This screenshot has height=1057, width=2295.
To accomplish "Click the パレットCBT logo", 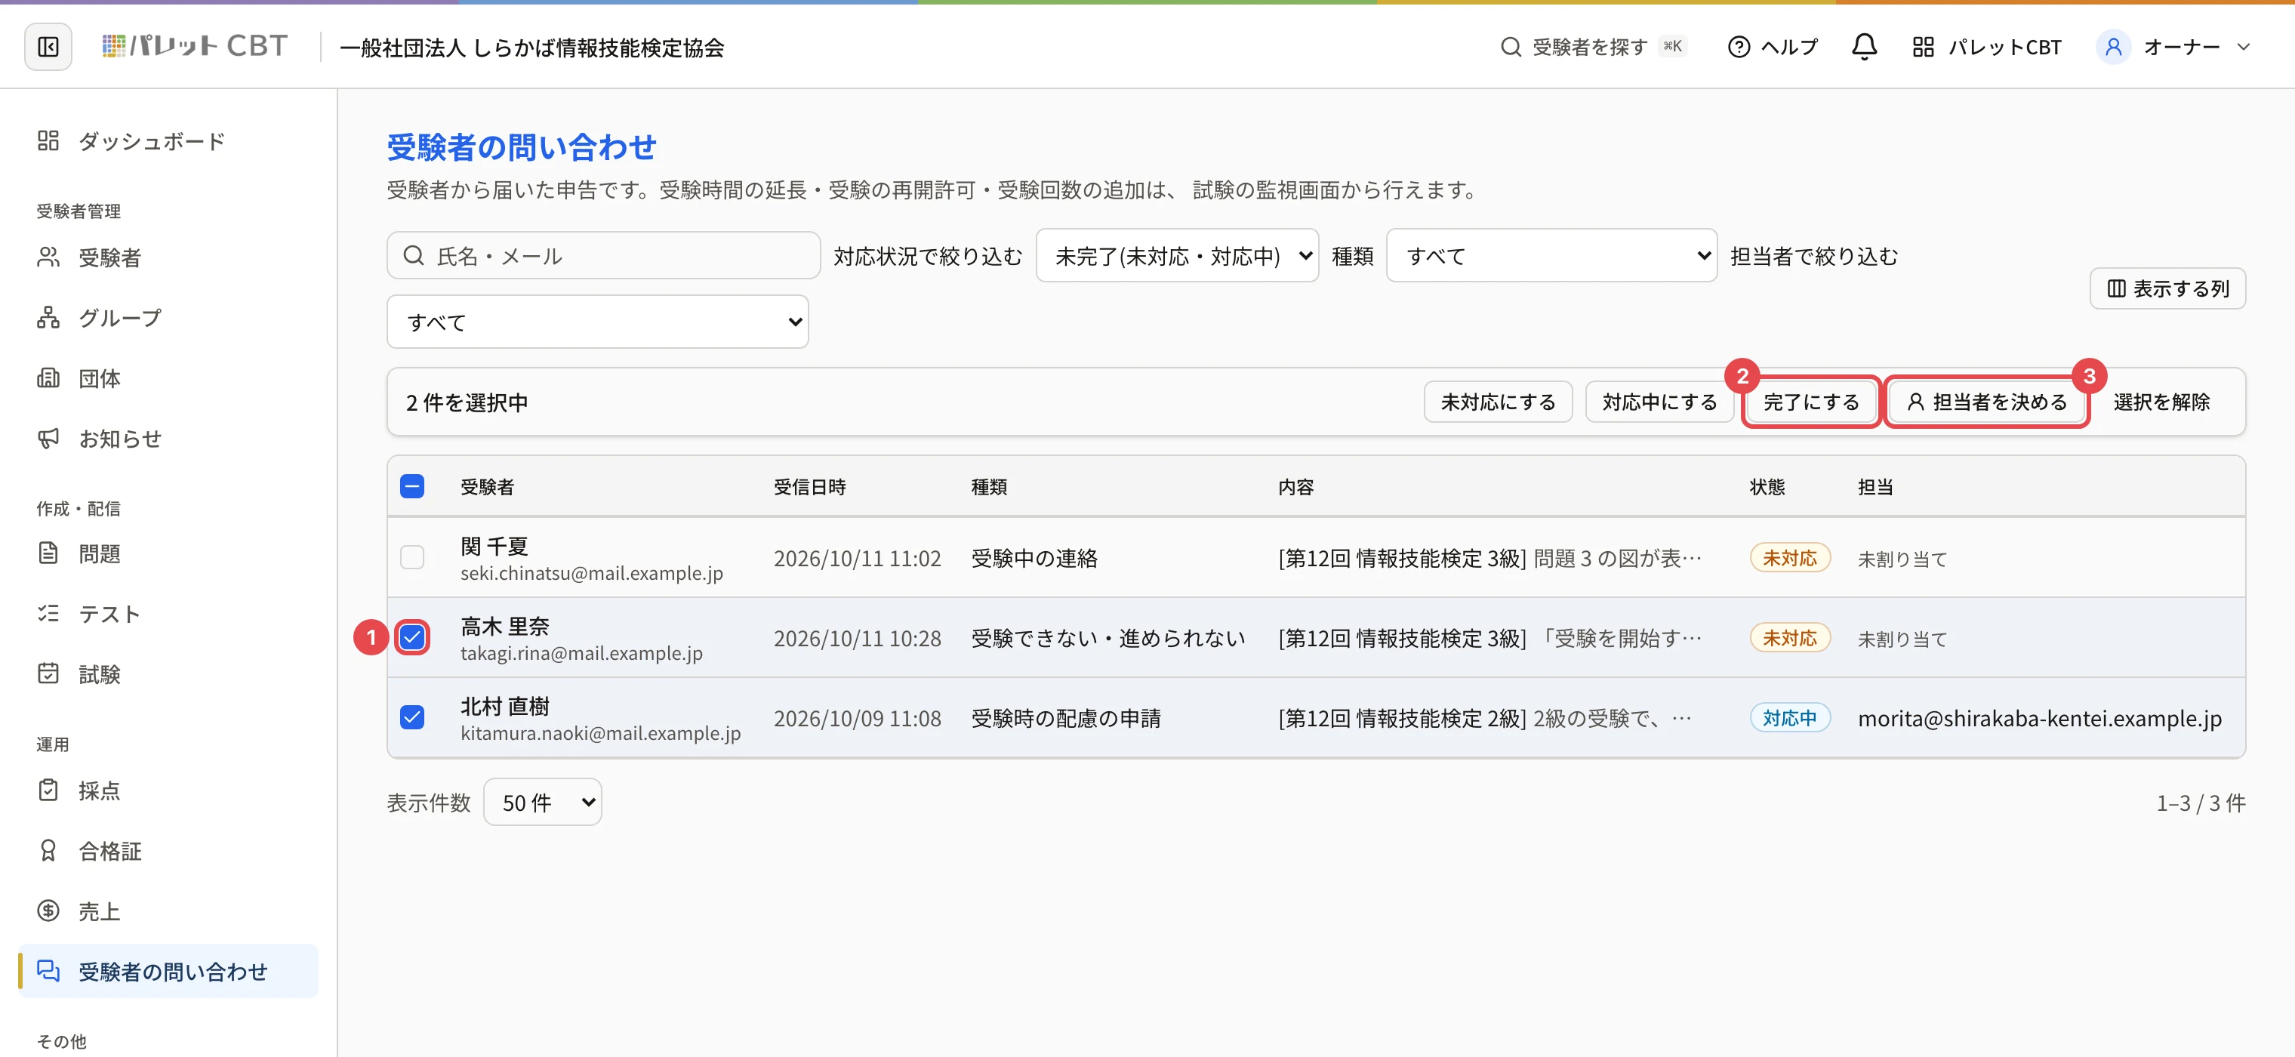I will pyautogui.click(x=194, y=46).
